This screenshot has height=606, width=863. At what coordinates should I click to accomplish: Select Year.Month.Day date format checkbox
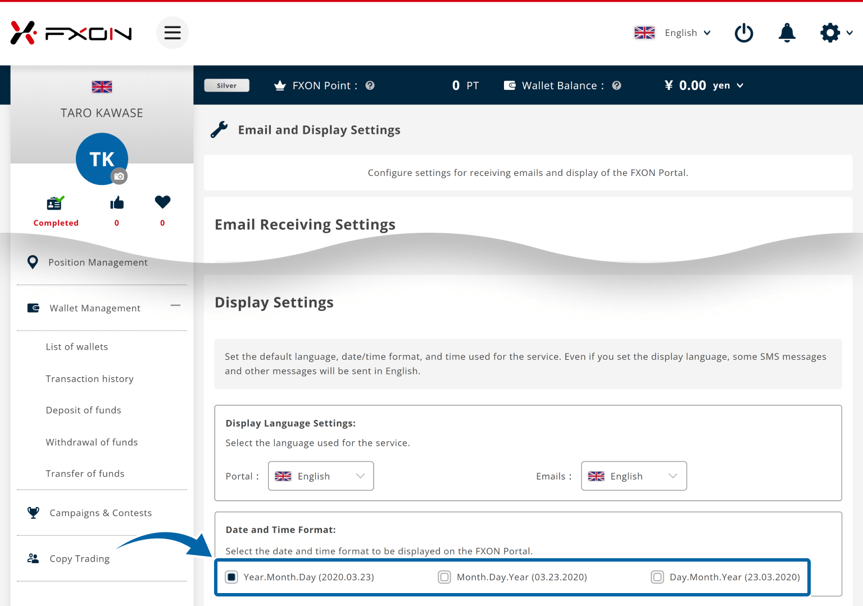231,577
